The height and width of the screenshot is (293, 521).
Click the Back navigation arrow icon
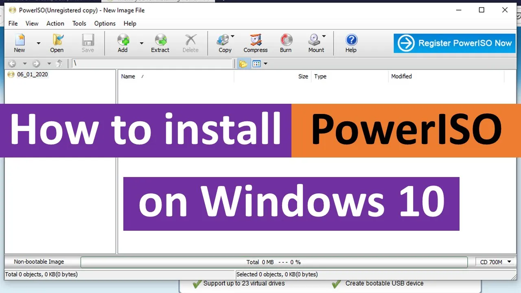tap(12, 63)
